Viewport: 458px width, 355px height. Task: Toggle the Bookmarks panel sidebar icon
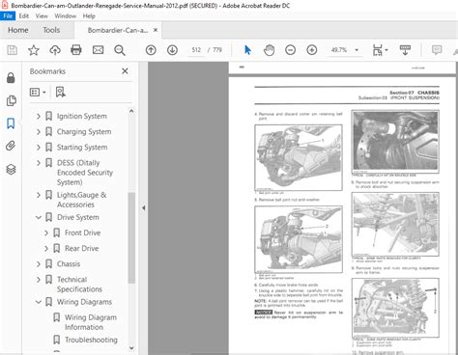coord(11,123)
